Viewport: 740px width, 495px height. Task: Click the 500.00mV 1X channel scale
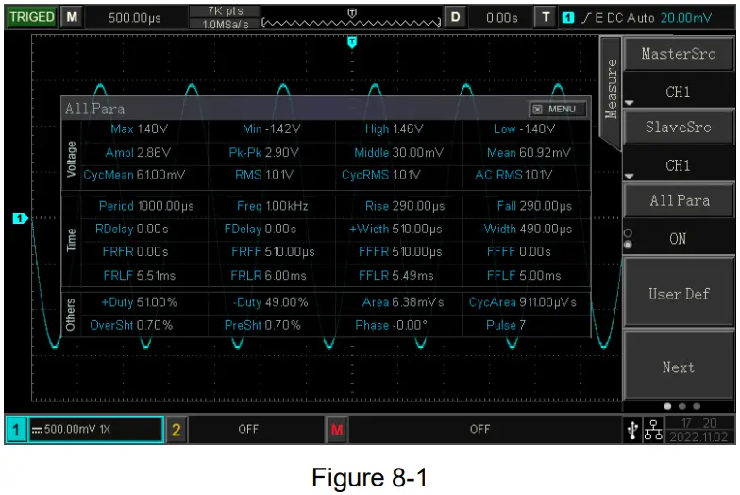click(96, 429)
